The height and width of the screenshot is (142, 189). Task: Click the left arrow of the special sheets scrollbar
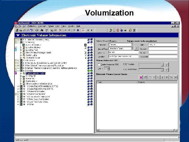98,130
